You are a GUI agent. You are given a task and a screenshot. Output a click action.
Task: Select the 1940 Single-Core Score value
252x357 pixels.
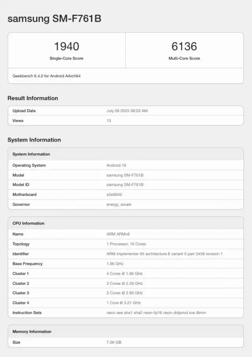pyautogui.click(x=67, y=46)
